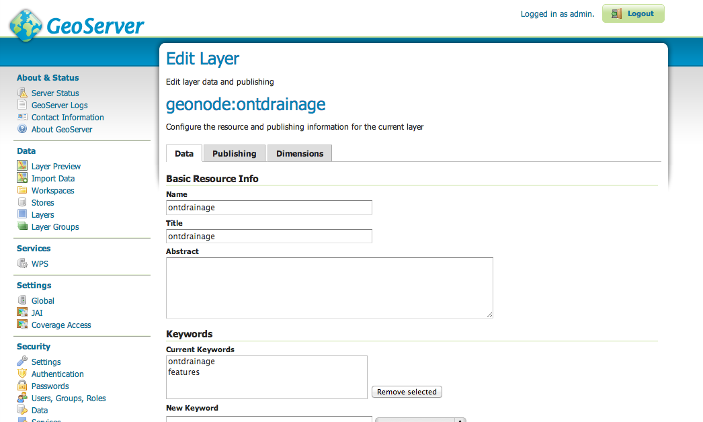Viewport: 703px width, 422px height.
Task: Click the WPS service icon
Action: pyautogui.click(x=22, y=263)
